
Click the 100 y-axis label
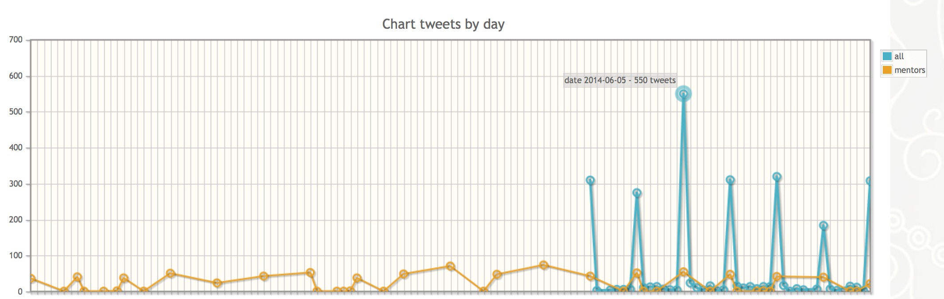pyautogui.click(x=16, y=256)
